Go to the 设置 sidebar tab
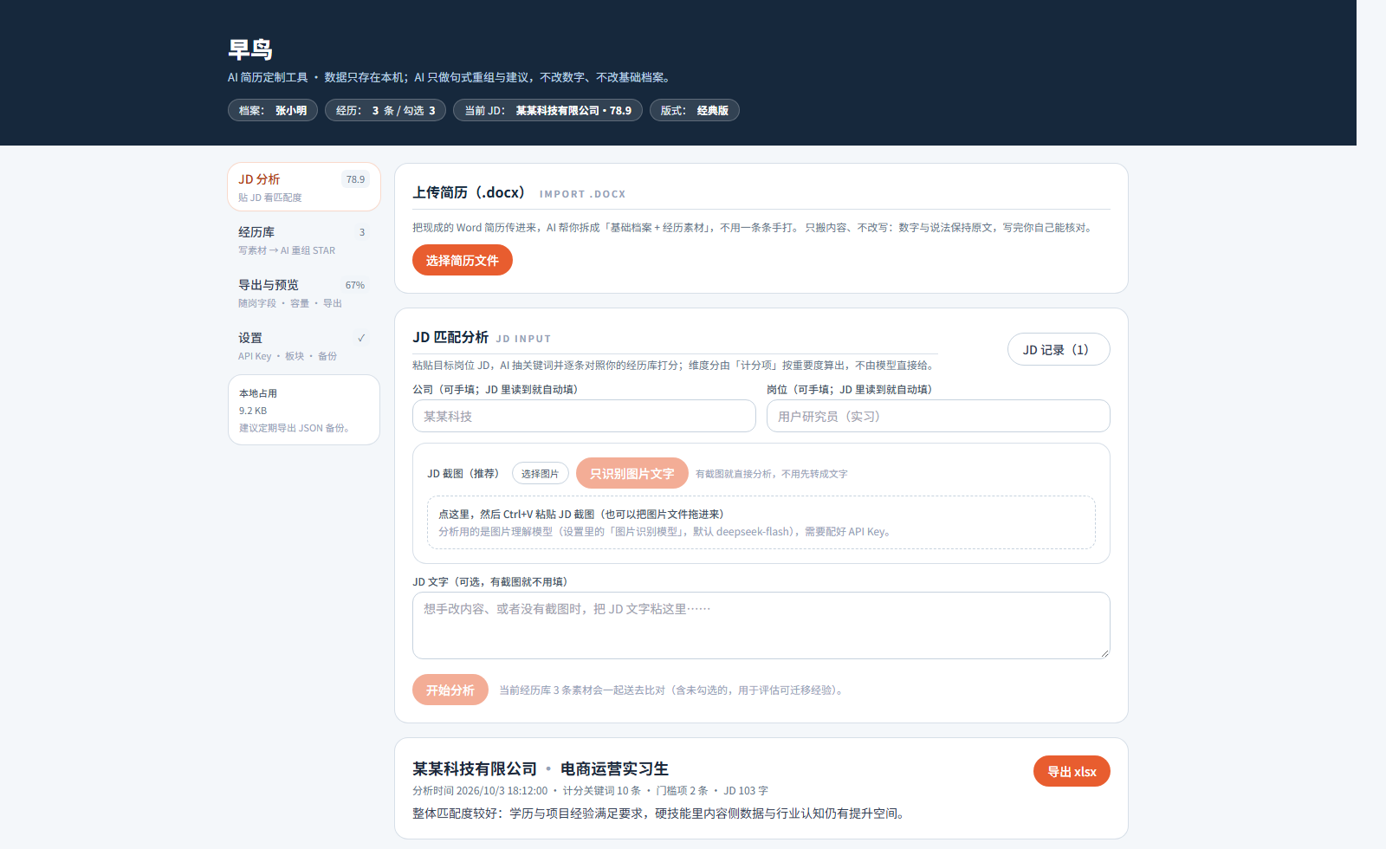 [304, 346]
